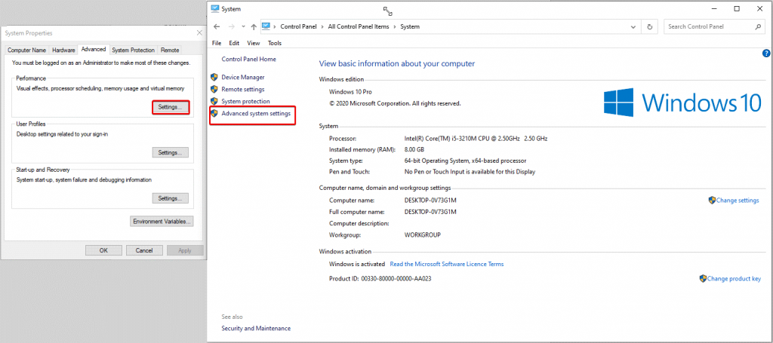
Task: Click Environment Variables button
Action: coord(162,222)
